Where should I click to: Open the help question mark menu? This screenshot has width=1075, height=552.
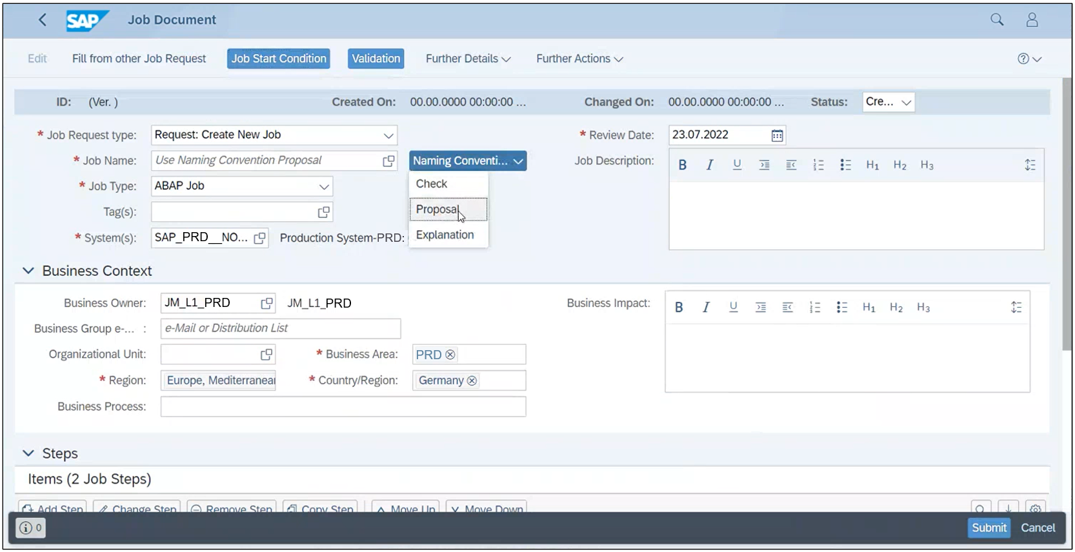pyautogui.click(x=1029, y=59)
